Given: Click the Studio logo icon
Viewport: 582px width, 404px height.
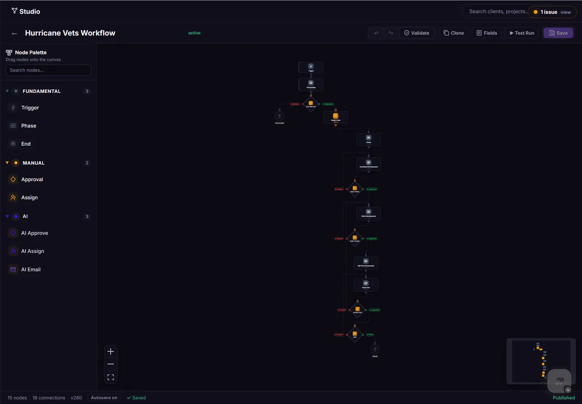Looking at the screenshot, I should coord(14,11).
